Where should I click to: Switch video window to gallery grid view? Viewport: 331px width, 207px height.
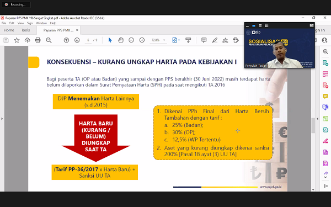point(266,25)
